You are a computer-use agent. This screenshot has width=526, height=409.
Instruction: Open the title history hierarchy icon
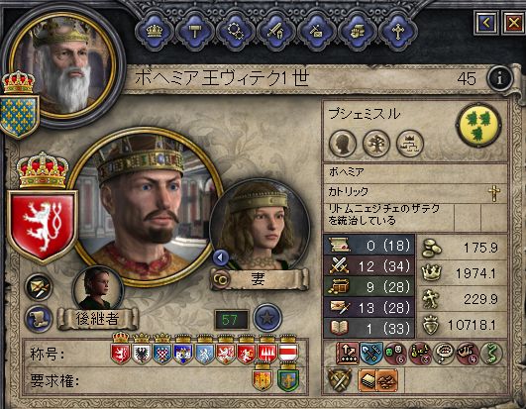tap(410, 145)
